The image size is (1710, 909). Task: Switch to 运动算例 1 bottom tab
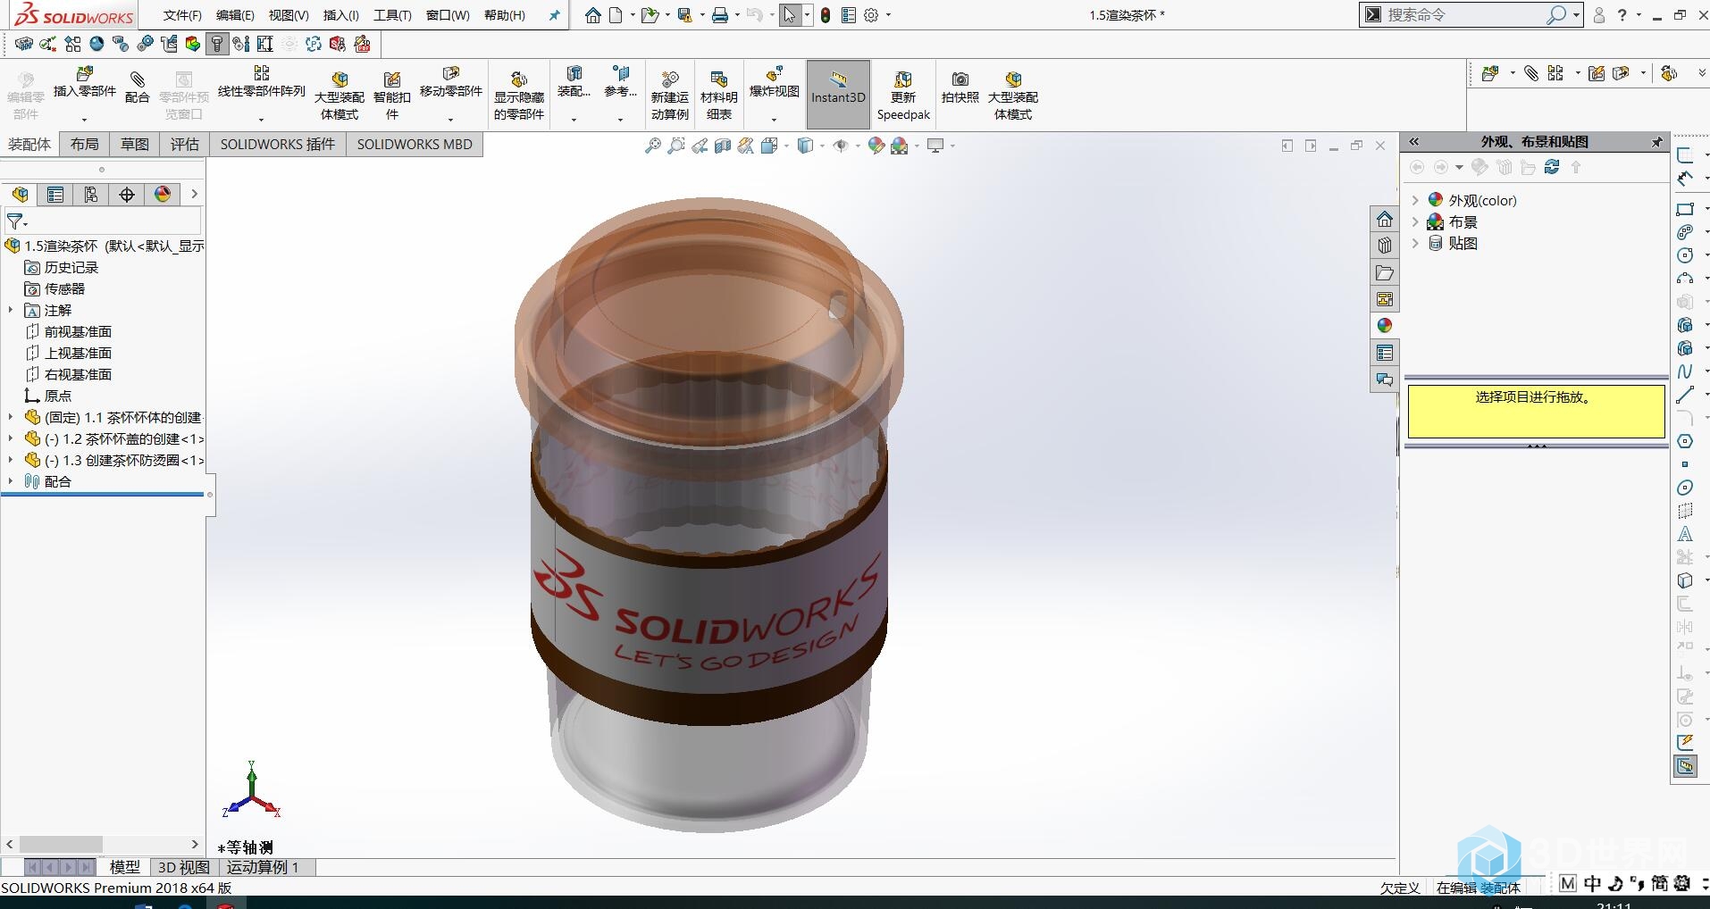(x=263, y=867)
